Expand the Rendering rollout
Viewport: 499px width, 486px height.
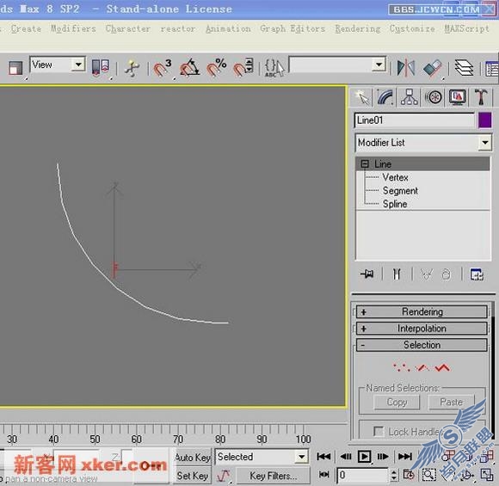click(422, 311)
